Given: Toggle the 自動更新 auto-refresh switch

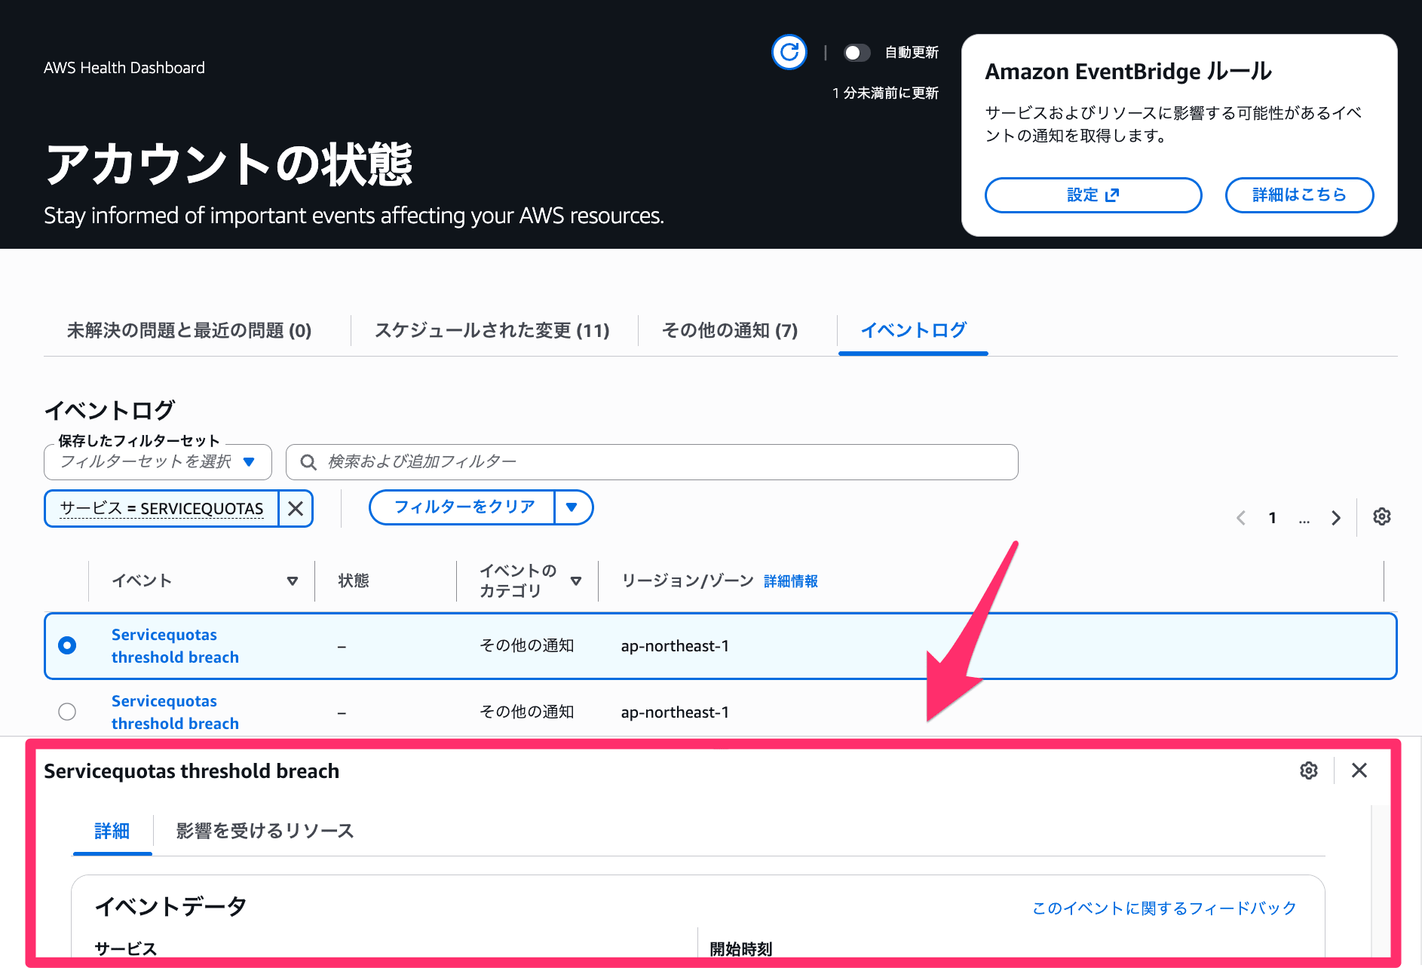Looking at the screenshot, I should pyautogui.click(x=856, y=53).
